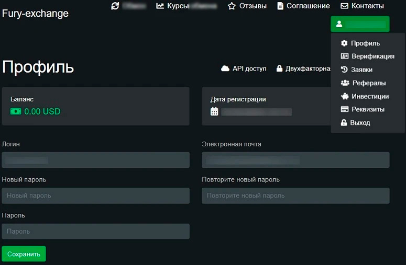The width and height of the screenshot is (406, 265).
Task: Click the cloud icon for API доступ
Action: pos(225,68)
